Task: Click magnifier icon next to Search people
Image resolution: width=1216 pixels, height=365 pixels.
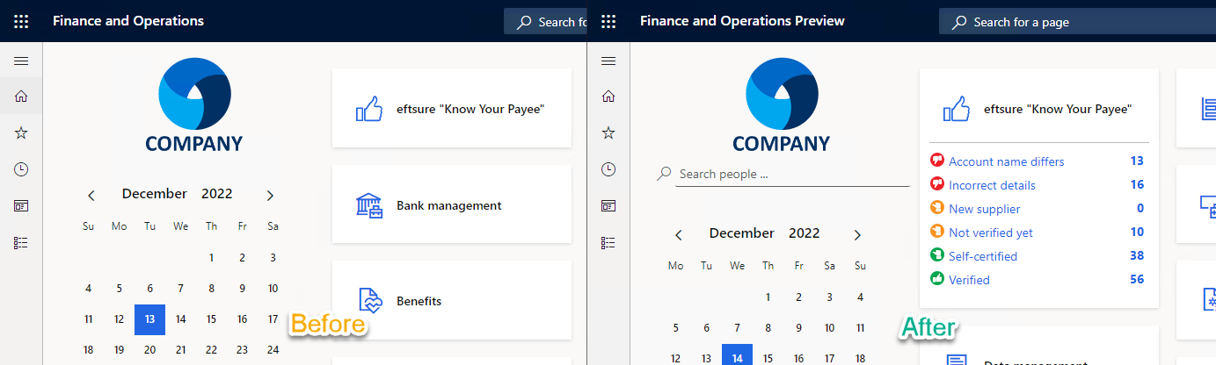Action: tap(665, 174)
